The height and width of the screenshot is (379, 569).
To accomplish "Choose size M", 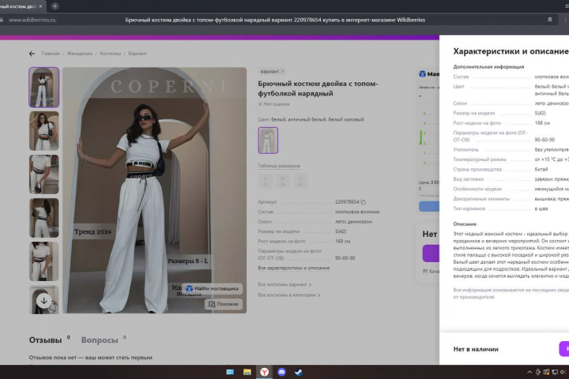I will click(x=283, y=181).
